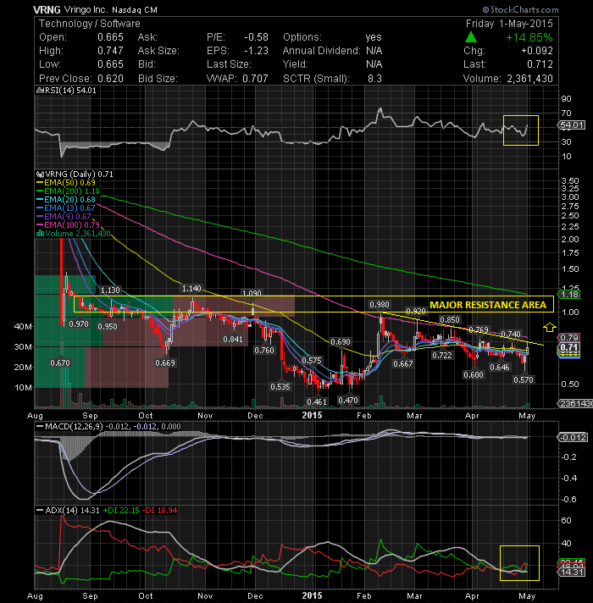
Task: Click the 0.920 price high label
Action: [x=416, y=311]
